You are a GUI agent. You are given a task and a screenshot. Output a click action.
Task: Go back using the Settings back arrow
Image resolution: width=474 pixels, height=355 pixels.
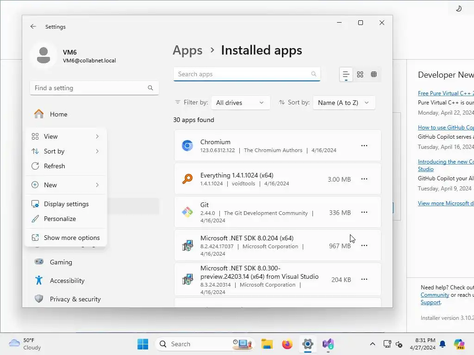pyautogui.click(x=33, y=26)
